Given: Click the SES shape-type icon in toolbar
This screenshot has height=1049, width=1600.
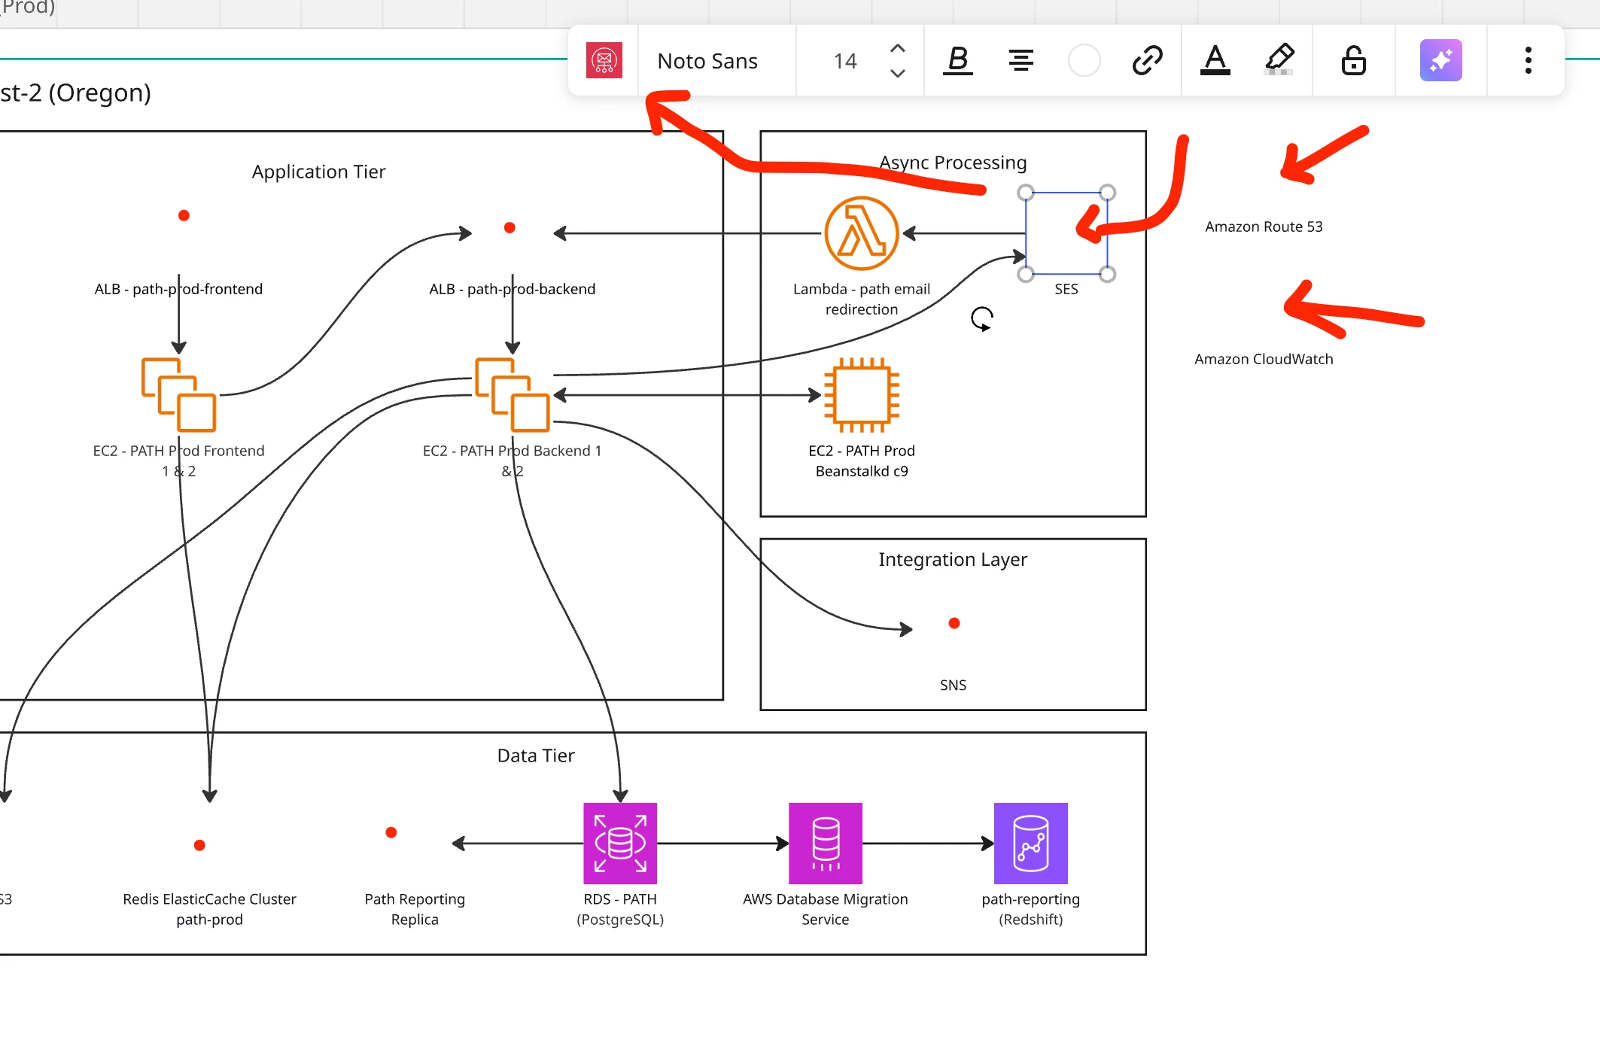Looking at the screenshot, I should (x=604, y=61).
